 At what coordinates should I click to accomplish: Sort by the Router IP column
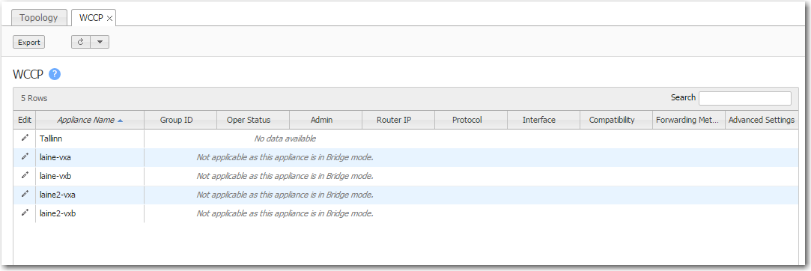point(398,120)
